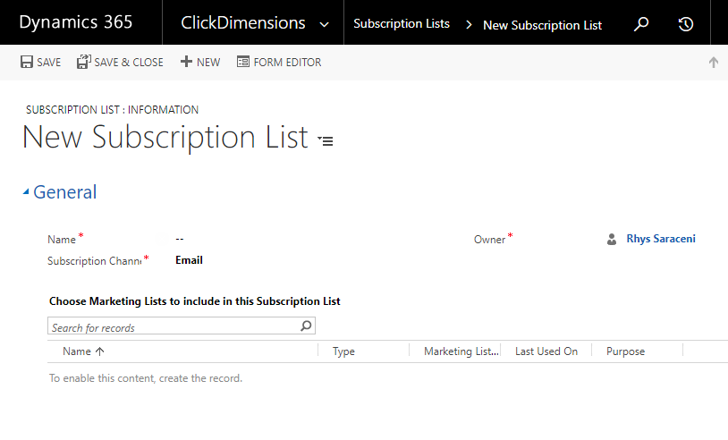This screenshot has height=440, width=728.
Task: Open form selector next to title
Action: [x=326, y=140]
